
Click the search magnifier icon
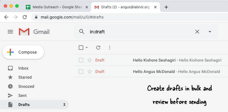pyautogui.click(x=82, y=32)
